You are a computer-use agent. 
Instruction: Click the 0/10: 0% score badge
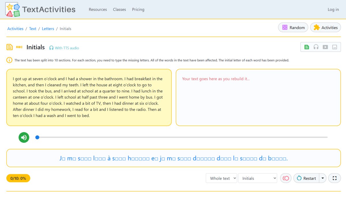click(18, 178)
